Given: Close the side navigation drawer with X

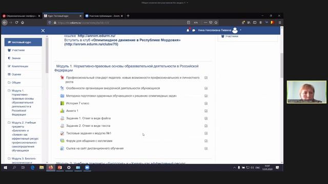Looking at the screenshot, I should point(43,31).
